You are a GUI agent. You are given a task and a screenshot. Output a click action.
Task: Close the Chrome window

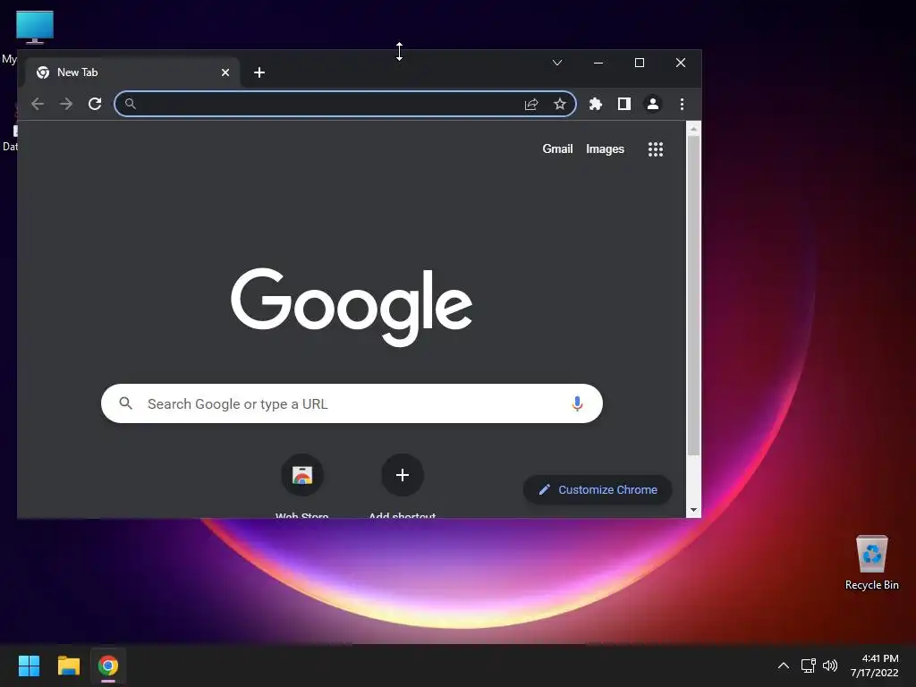pos(681,63)
